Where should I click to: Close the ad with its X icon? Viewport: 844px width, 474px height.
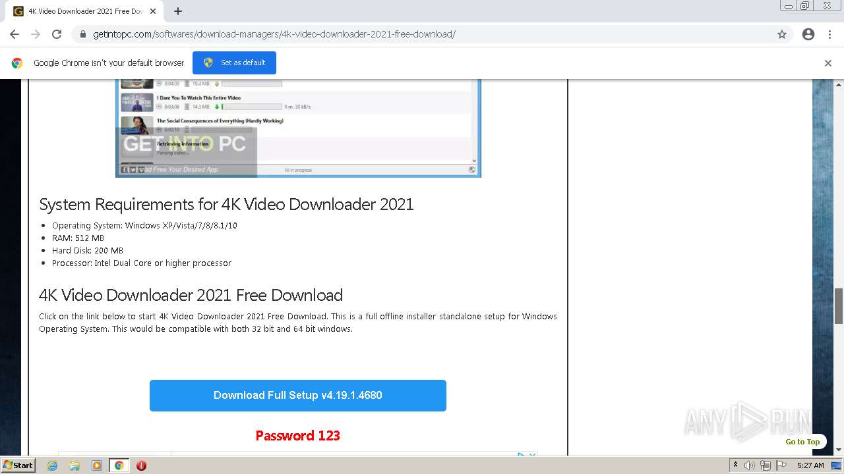click(x=533, y=454)
